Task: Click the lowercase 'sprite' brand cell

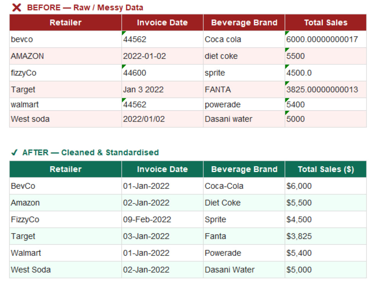Action: click(244, 73)
